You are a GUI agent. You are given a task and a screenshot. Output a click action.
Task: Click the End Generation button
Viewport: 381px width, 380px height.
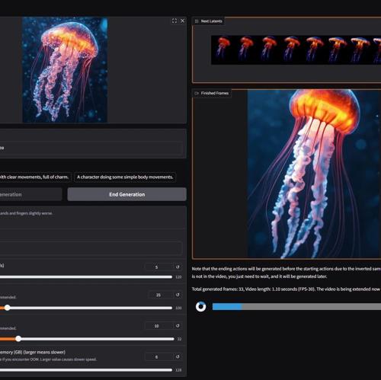click(x=126, y=194)
